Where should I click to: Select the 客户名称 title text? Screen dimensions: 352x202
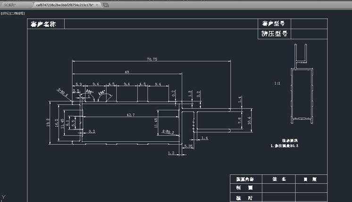(x=43, y=24)
